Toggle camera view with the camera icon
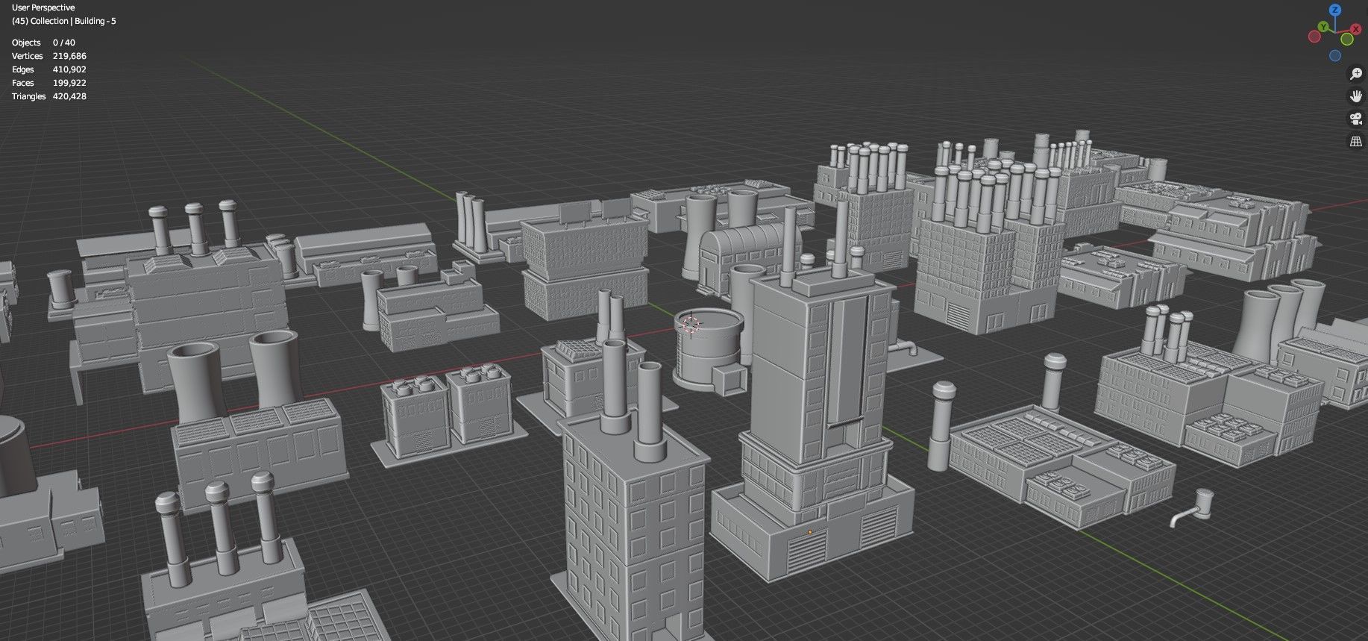 coord(1356,119)
